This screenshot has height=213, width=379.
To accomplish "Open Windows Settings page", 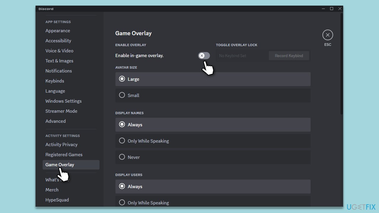I will pyautogui.click(x=63, y=101).
